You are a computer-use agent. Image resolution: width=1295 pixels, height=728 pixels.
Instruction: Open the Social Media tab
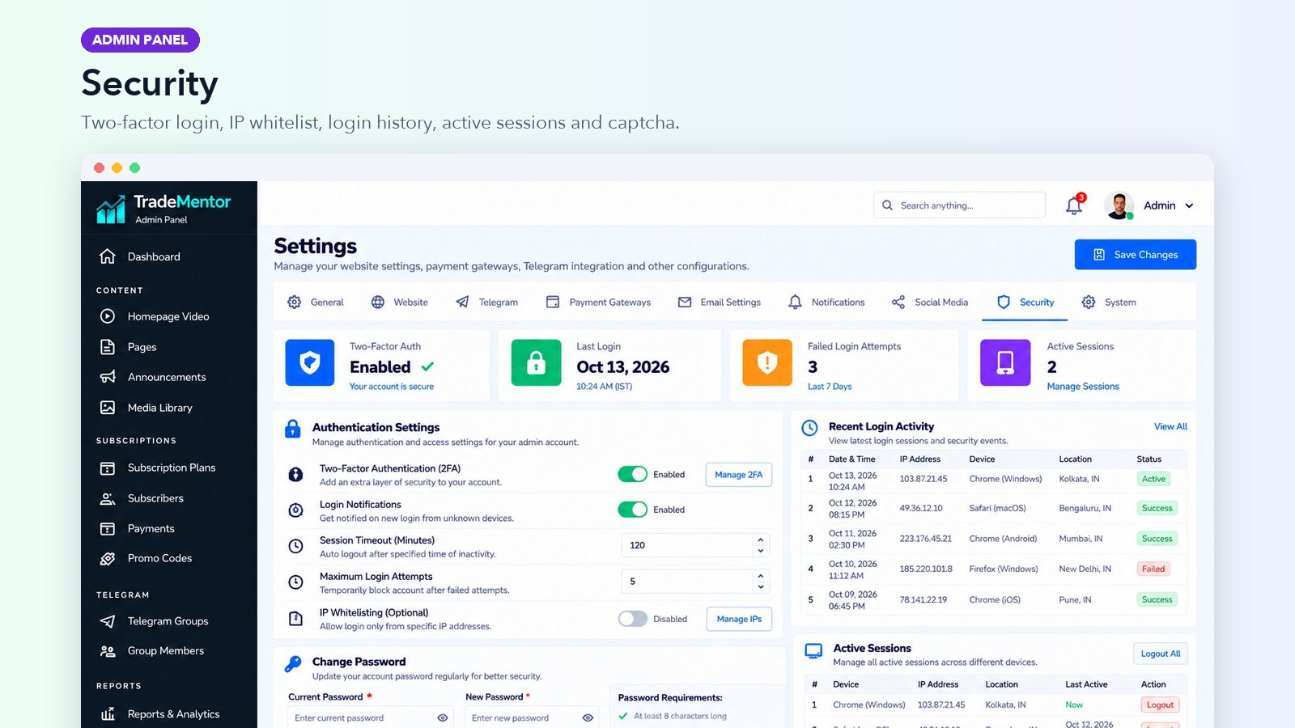(x=930, y=302)
